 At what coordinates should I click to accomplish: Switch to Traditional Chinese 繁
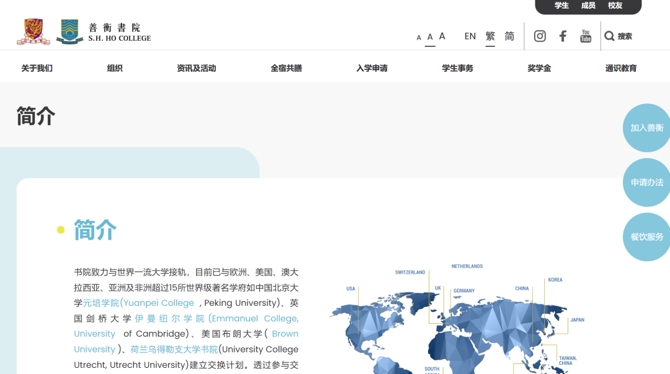pyautogui.click(x=490, y=36)
